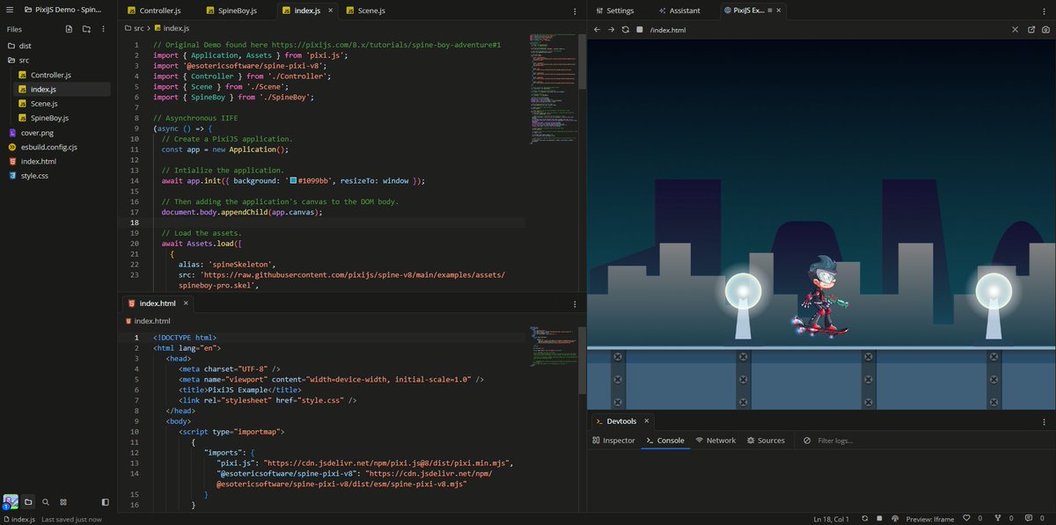
Task: Switch to Inspector devtools tab
Action: (613, 441)
